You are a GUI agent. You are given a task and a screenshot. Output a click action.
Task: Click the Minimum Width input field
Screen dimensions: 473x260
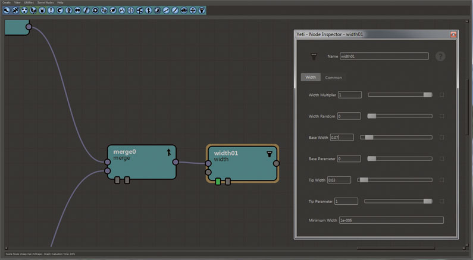(391, 220)
